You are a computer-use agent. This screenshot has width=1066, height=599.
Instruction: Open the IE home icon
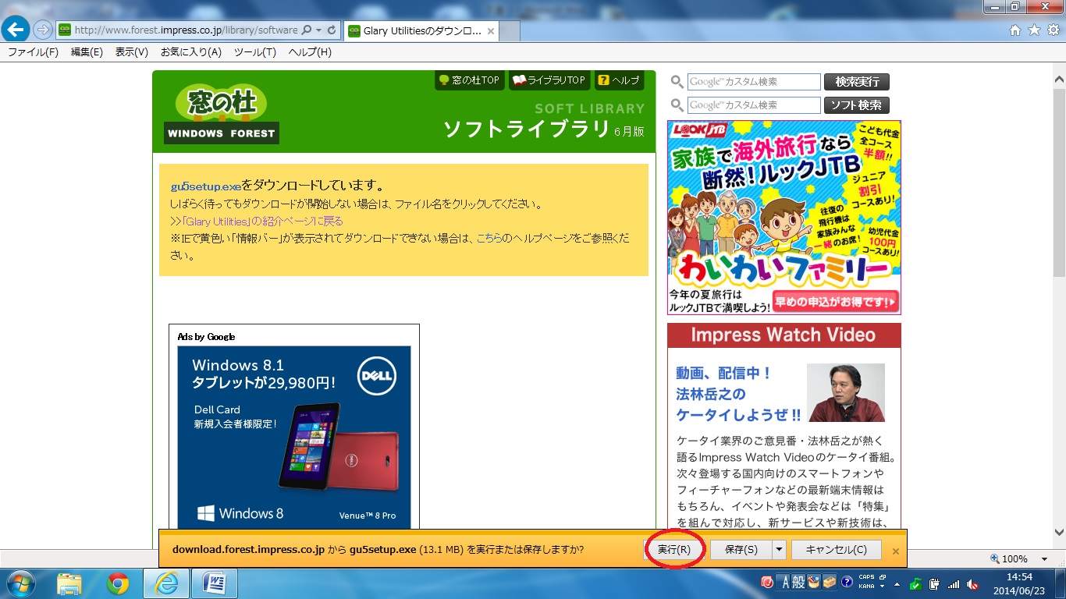coord(1015,30)
